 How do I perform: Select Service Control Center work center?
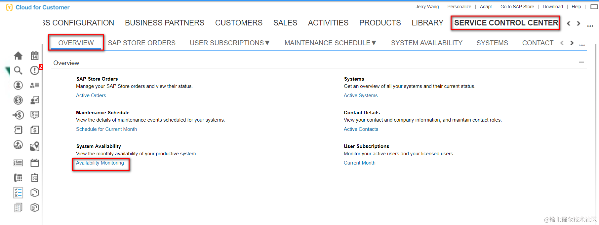506,23
